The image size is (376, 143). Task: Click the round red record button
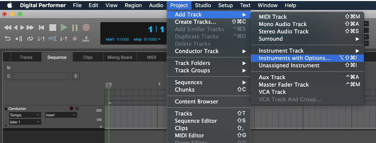click(86, 28)
